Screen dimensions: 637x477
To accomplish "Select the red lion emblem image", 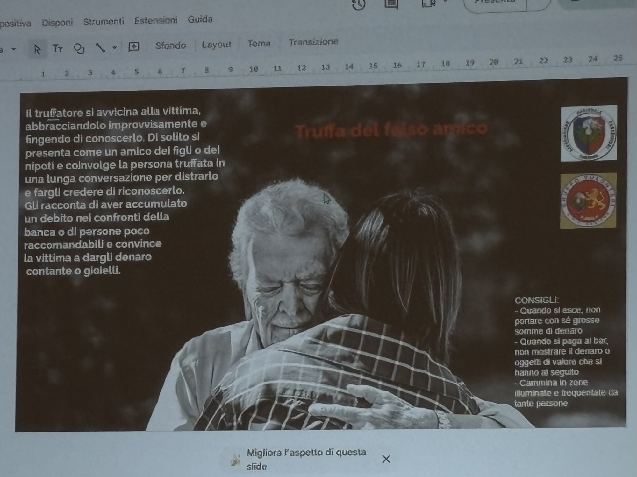I will [x=588, y=201].
